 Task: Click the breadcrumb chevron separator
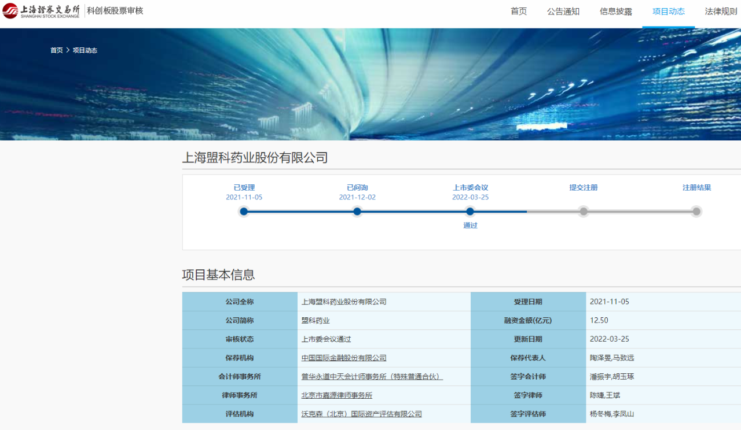[68, 50]
